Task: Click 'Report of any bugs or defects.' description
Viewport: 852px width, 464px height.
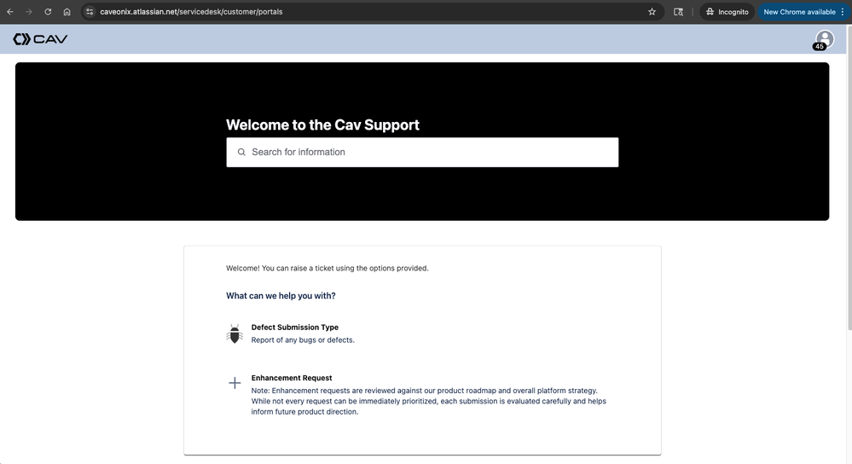Action: pyautogui.click(x=303, y=340)
